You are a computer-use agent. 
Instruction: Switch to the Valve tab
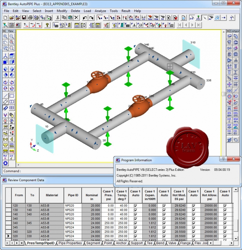(172, 243)
